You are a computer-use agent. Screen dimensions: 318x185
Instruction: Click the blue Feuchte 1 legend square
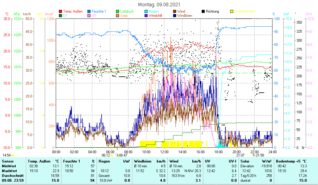(x=89, y=11)
